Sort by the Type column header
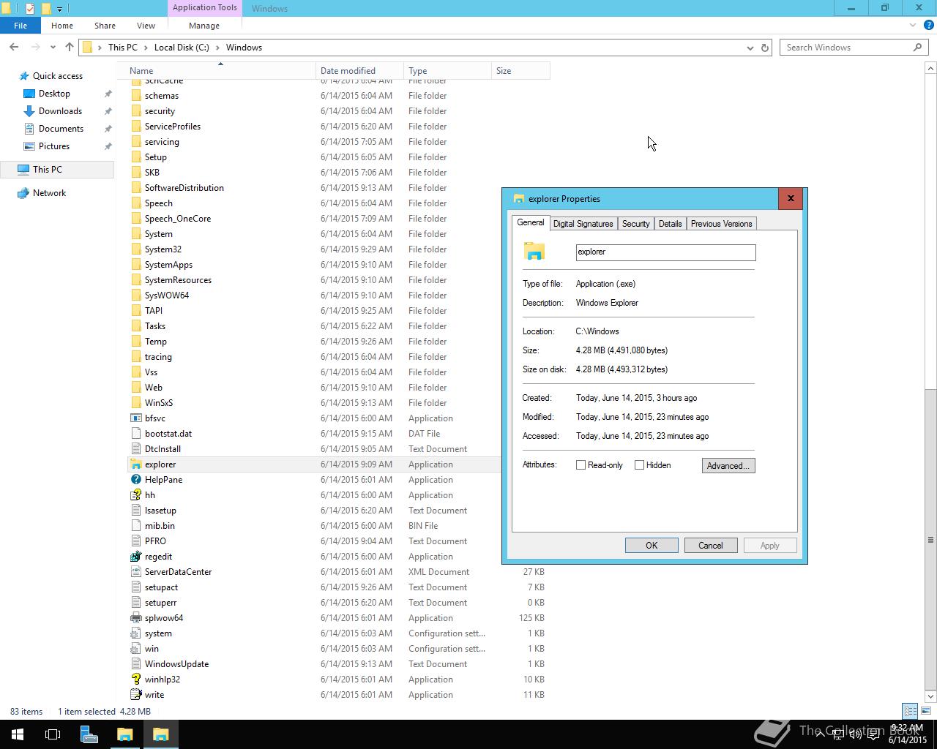The width and height of the screenshot is (937, 749). pyautogui.click(x=447, y=71)
